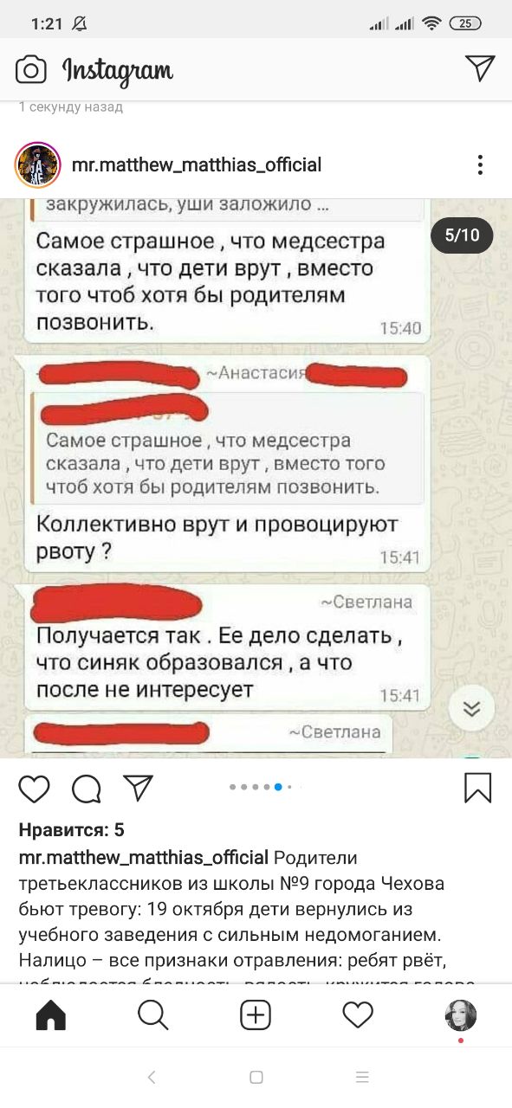
Task: Open activity heart tab in bottom bar
Action: [x=358, y=1015]
